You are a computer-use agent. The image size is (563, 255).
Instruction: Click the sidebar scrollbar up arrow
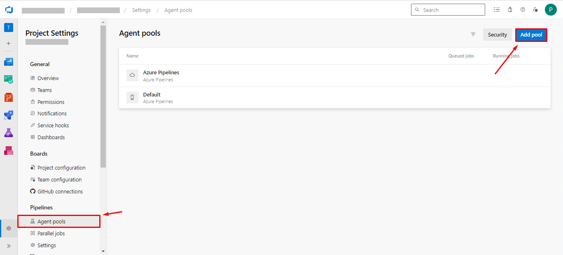point(103,22)
